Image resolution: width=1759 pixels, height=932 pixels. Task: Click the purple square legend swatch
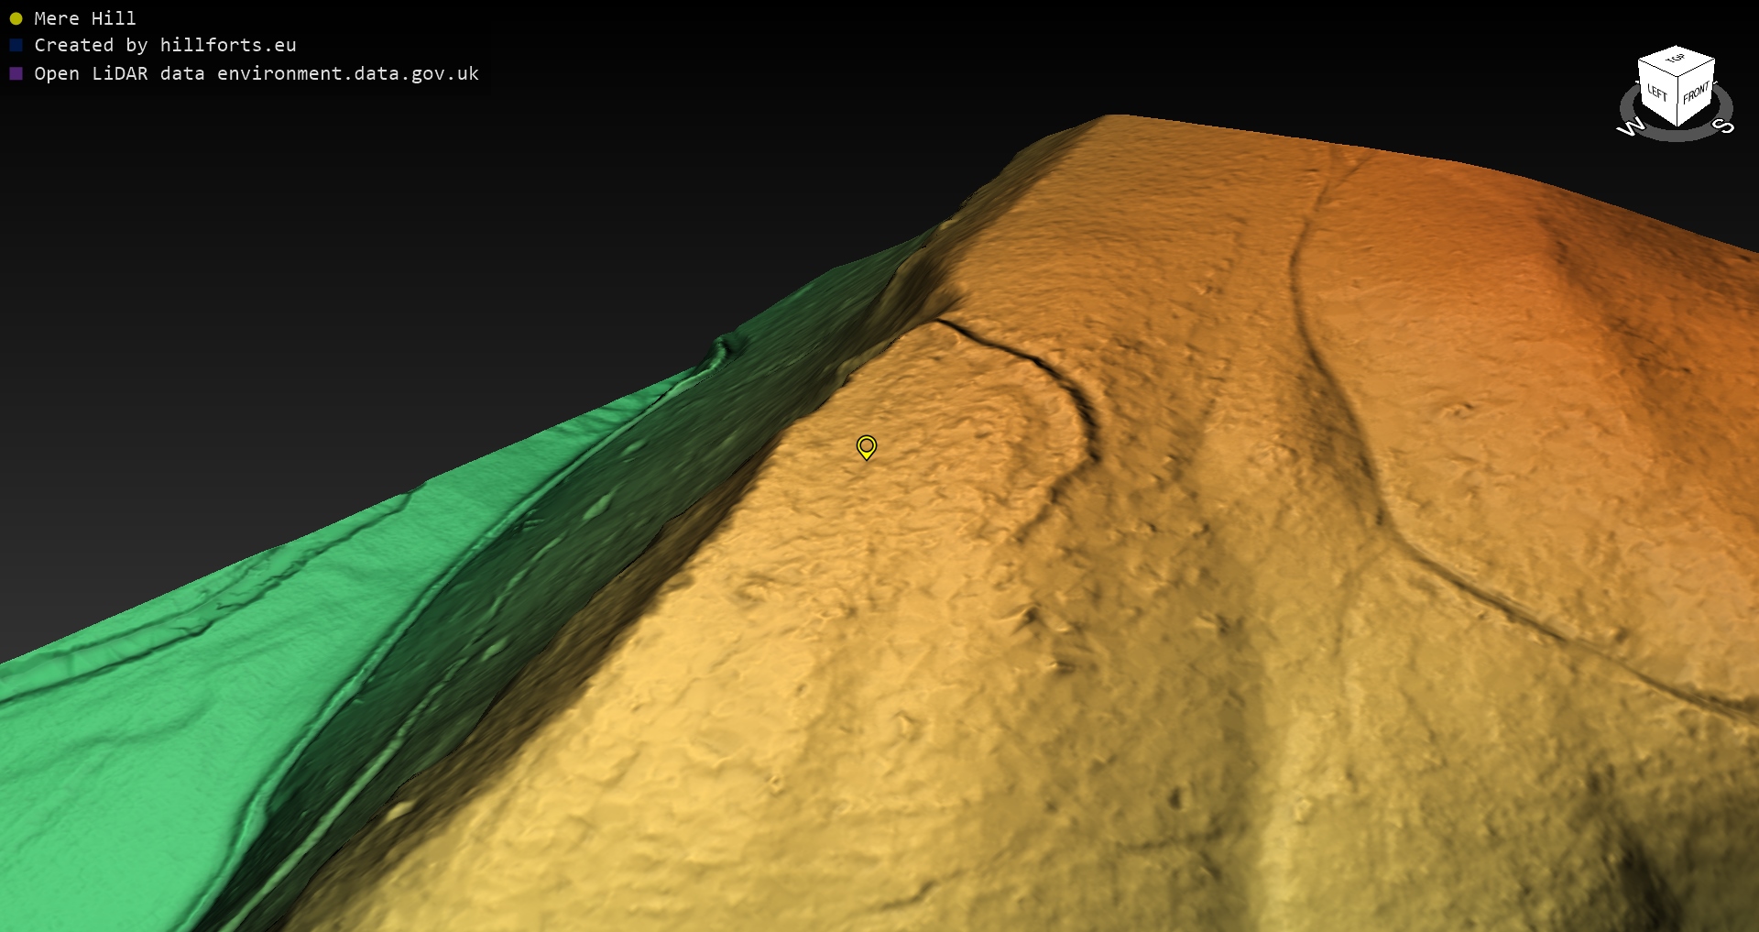click(16, 73)
